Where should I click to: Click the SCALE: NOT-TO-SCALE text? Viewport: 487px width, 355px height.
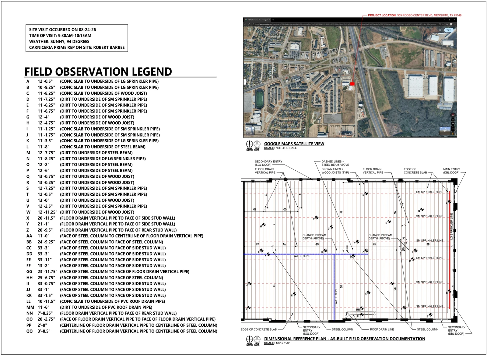coord(280,148)
